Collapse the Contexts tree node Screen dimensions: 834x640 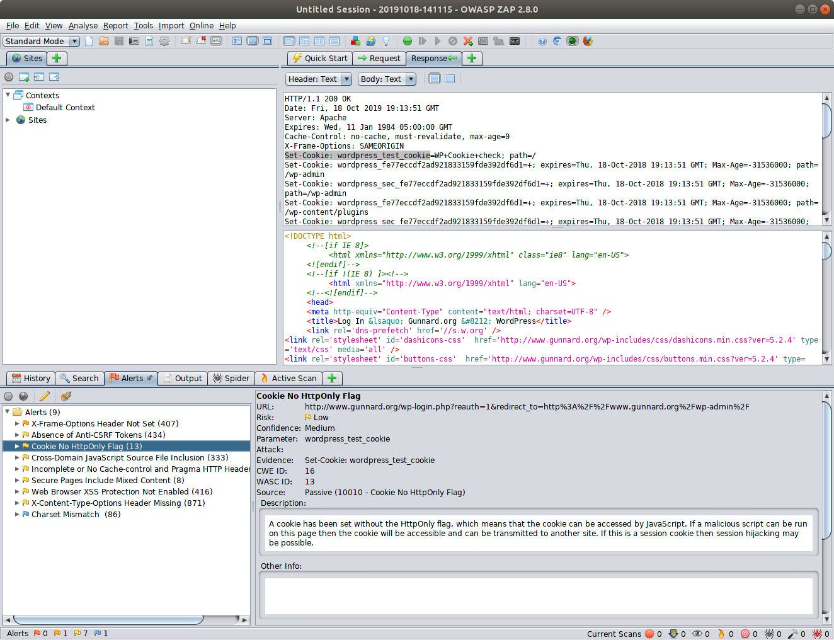(8, 95)
